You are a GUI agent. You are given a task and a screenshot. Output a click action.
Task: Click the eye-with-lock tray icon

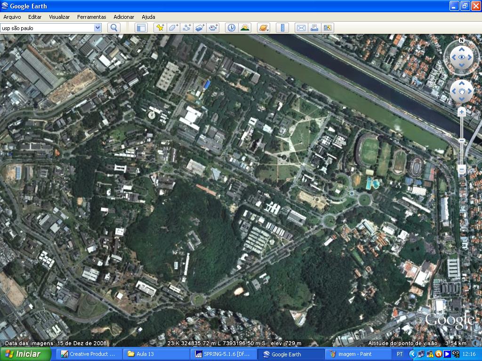click(456, 354)
